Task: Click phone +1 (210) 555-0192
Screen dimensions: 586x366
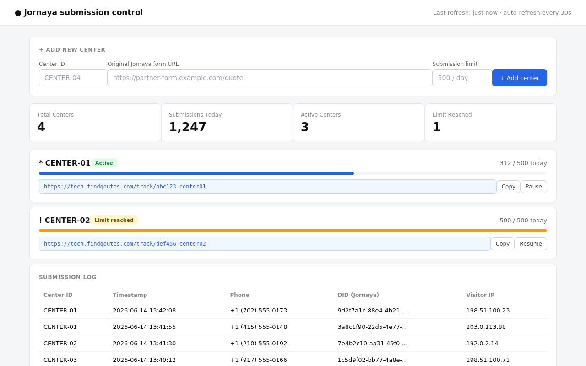Action: click(259, 343)
